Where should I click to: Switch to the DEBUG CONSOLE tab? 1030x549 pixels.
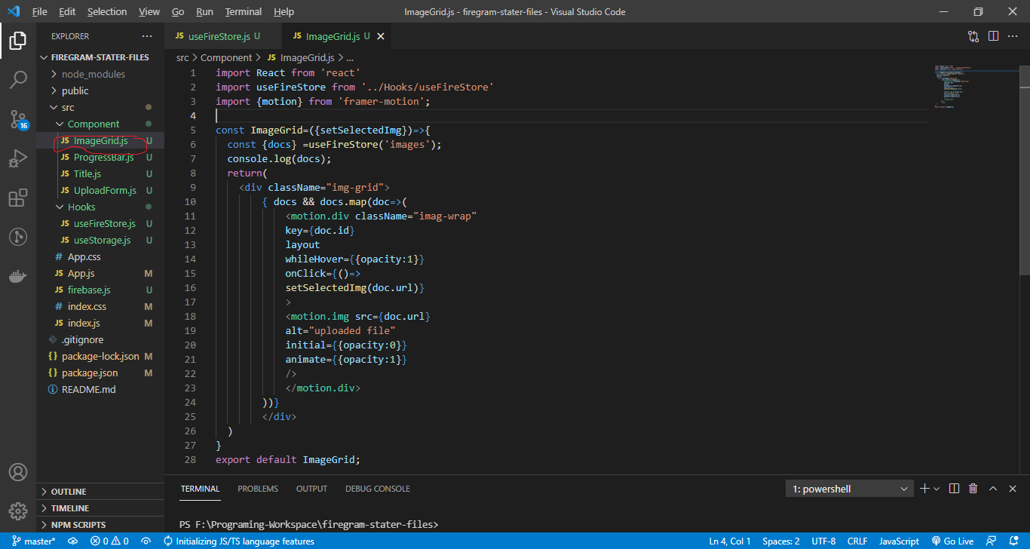(x=378, y=489)
